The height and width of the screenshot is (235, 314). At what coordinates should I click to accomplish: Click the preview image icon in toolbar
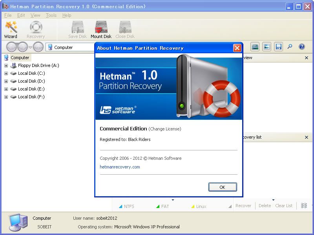pyautogui.click(x=267, y=47)
